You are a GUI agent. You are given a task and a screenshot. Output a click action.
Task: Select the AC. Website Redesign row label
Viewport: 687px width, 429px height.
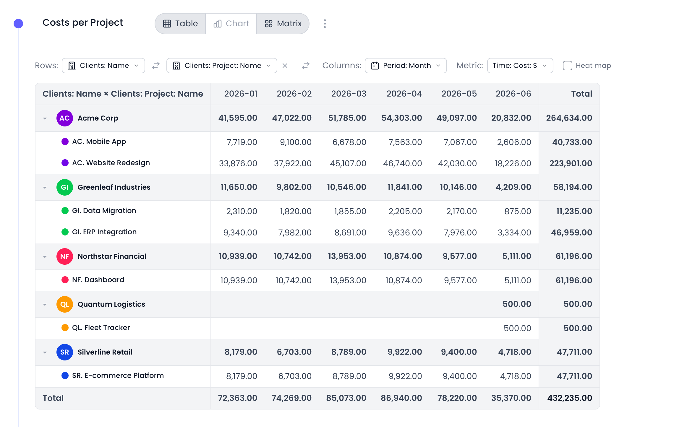111,163
